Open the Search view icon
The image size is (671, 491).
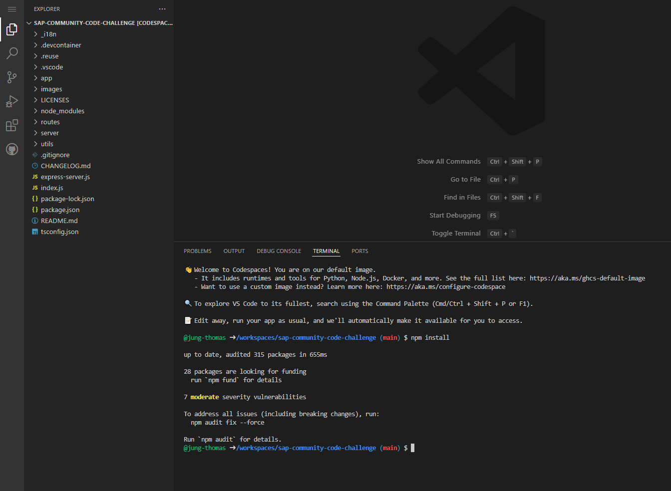point(12,53)
